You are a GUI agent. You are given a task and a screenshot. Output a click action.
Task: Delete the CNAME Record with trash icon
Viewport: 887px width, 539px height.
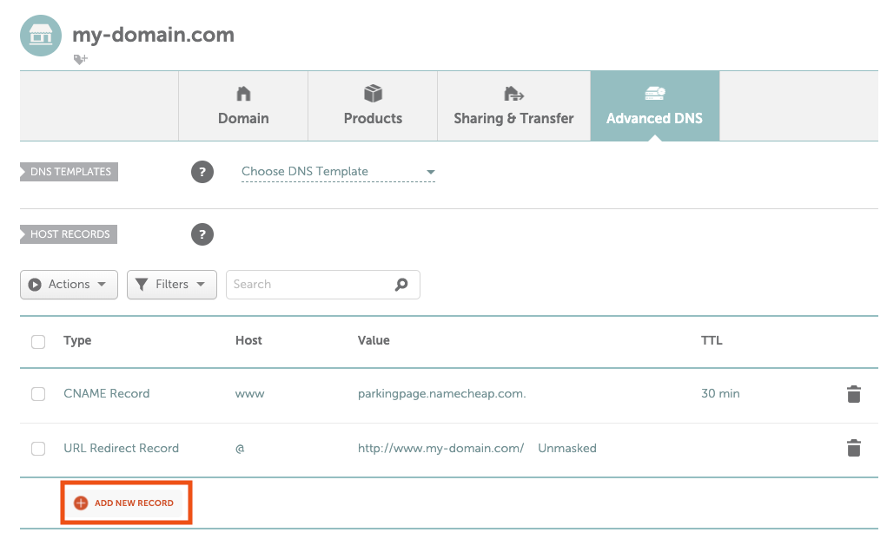853,394
